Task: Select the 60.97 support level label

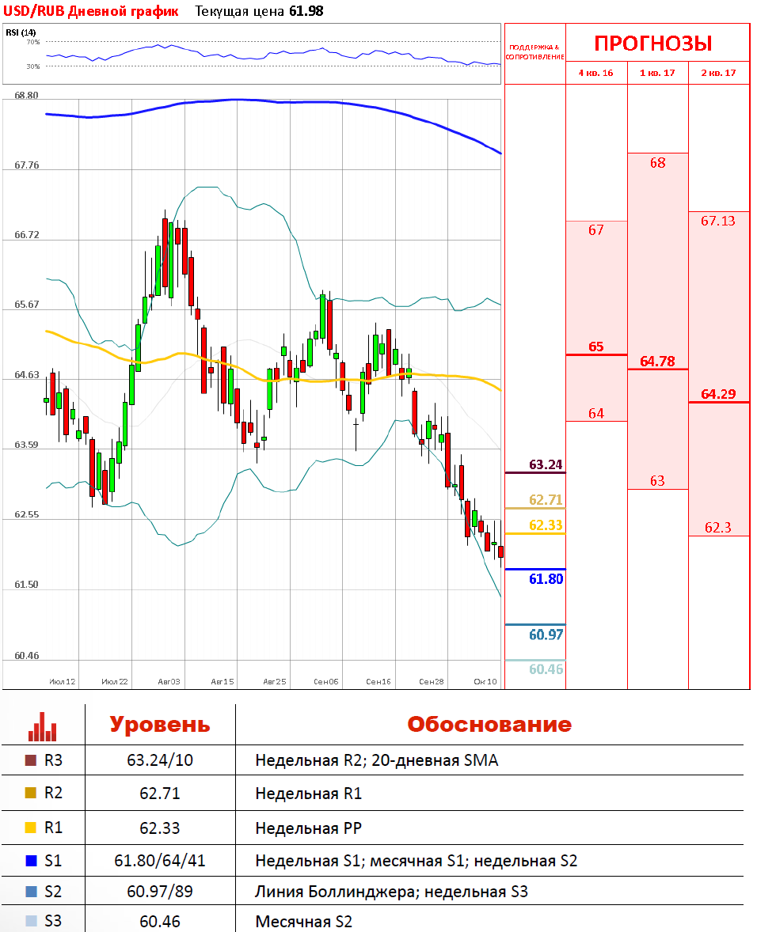Action: (546, 635)
